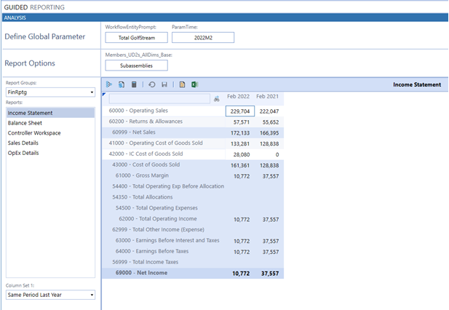Click the 133,281 cell in Feb 2022
The image size is (449, 310).
coord(240,143)
